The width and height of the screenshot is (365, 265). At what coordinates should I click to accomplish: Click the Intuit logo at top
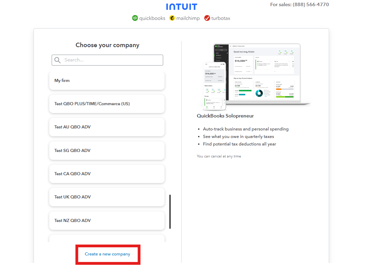[181, 6]
